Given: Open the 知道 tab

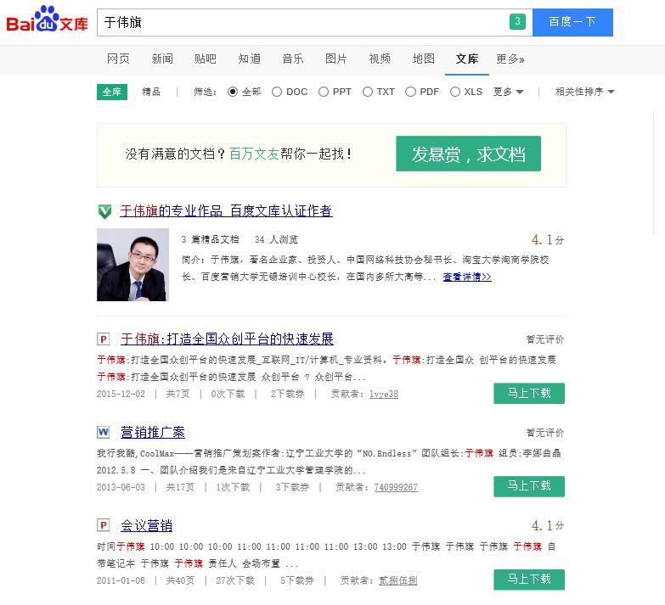Looking at the screenshot, I should coord(250,59).
